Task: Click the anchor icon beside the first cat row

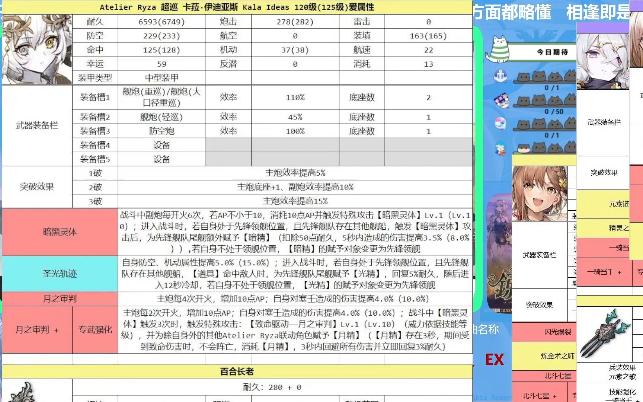Action: (500, 76)
